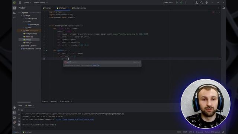Switch to the background.py editor tab
Image resolution: width=238 pixels, height=134 pixels.
[79, 8]
